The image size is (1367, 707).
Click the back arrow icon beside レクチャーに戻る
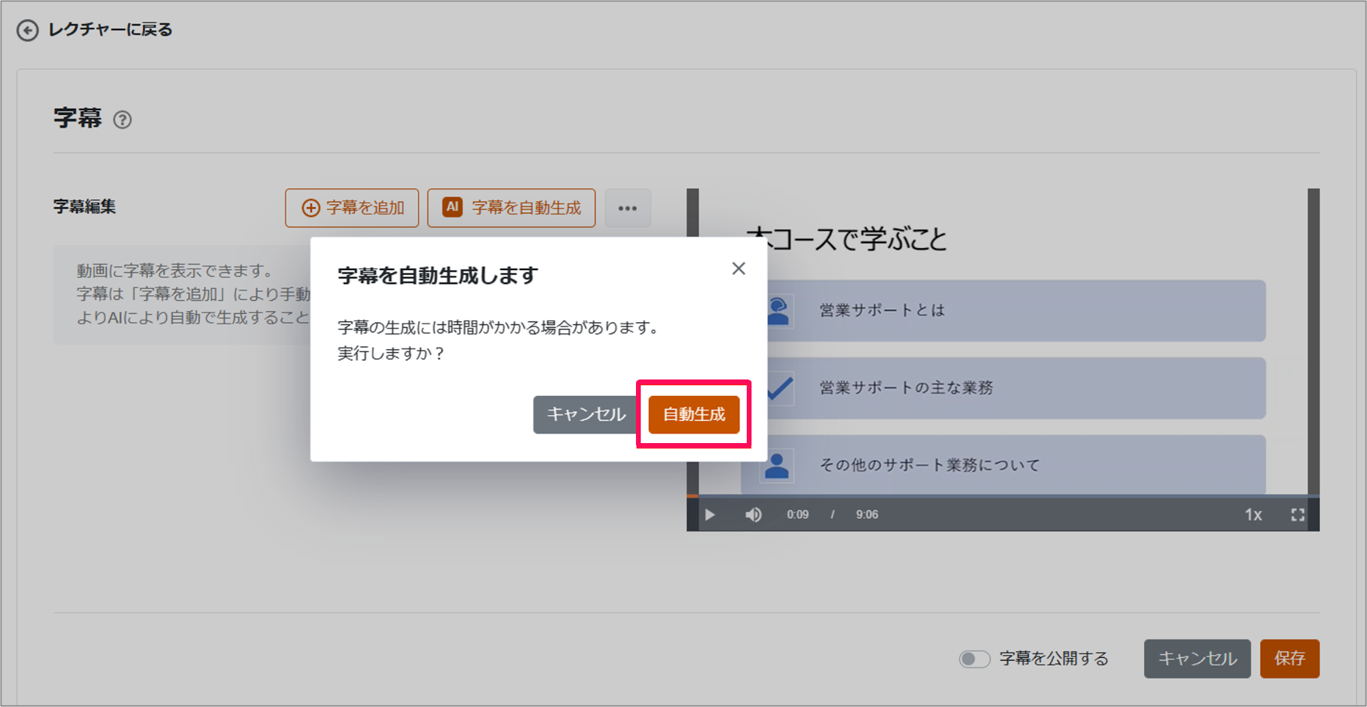coord(27,30)
